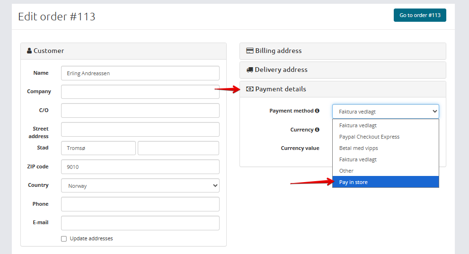The image size is (469, 254).
Task: Open the Payment method dropdown
Action: point(385,112)
